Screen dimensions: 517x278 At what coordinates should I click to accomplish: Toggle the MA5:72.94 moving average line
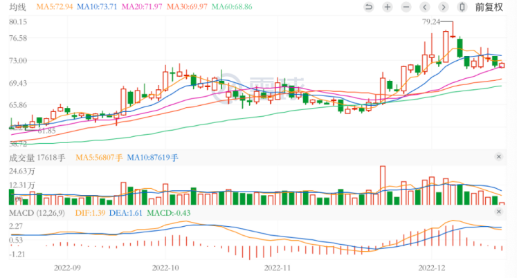point(54,7)
